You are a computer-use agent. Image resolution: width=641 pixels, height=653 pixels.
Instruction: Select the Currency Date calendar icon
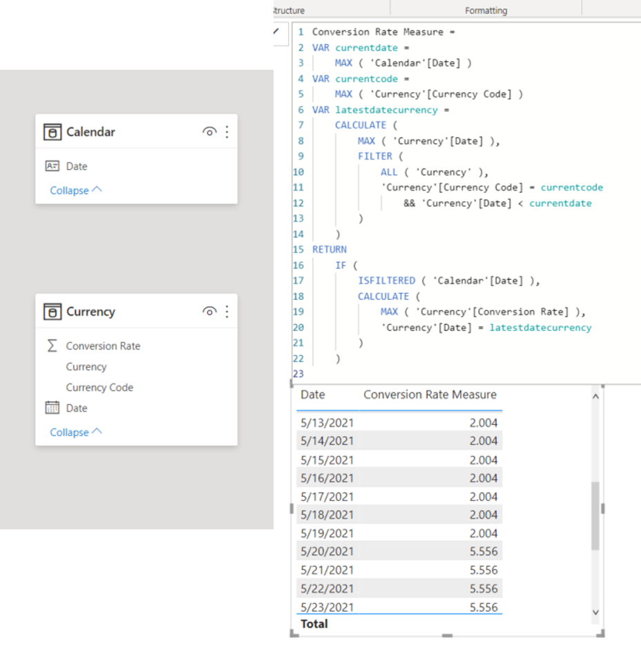(52, 407)
